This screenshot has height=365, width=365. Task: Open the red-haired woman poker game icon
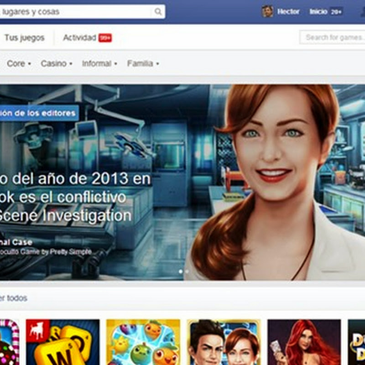[304, 342]
